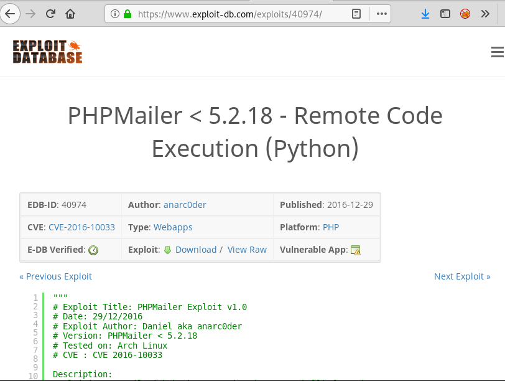Open the View Raw link
Image resolution: width=505 pixels, height=381 pixels.
click(247, 250)
